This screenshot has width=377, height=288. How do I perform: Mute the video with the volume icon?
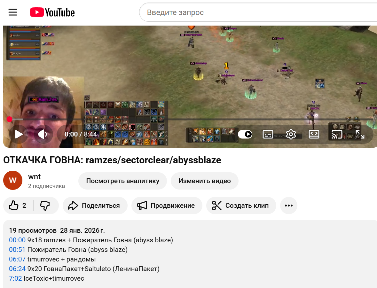pyautogui.click(x=43, y=134)
